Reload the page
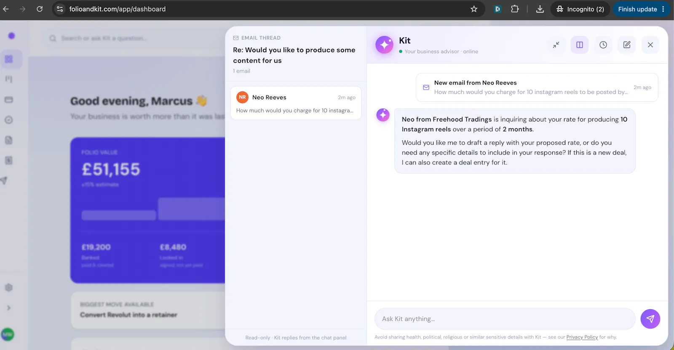This screenshot has height=350, width=674. click(40, 9)
